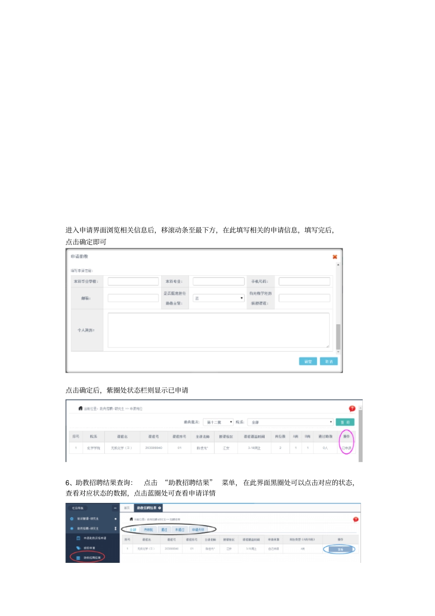Click the course number 203089040 cell
The image size is (435, 616).
(154, 448)
